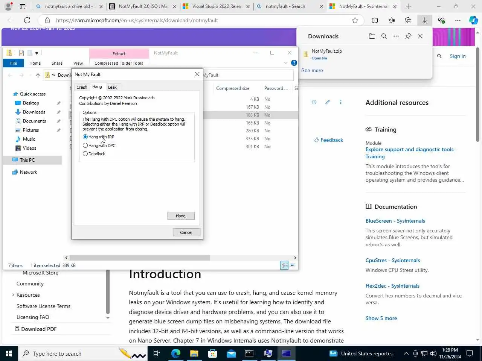Click Open file under NotMyFault.zip
The image size is (482, 361).
[319, 58]
